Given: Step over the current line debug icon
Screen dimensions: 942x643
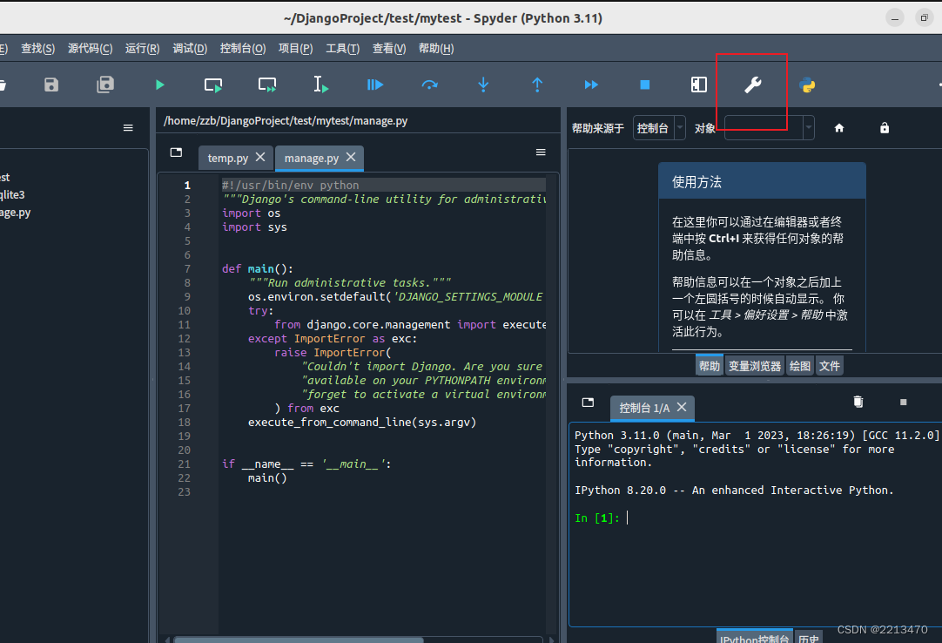Looking at the screenshot, I should click(429, 85).
